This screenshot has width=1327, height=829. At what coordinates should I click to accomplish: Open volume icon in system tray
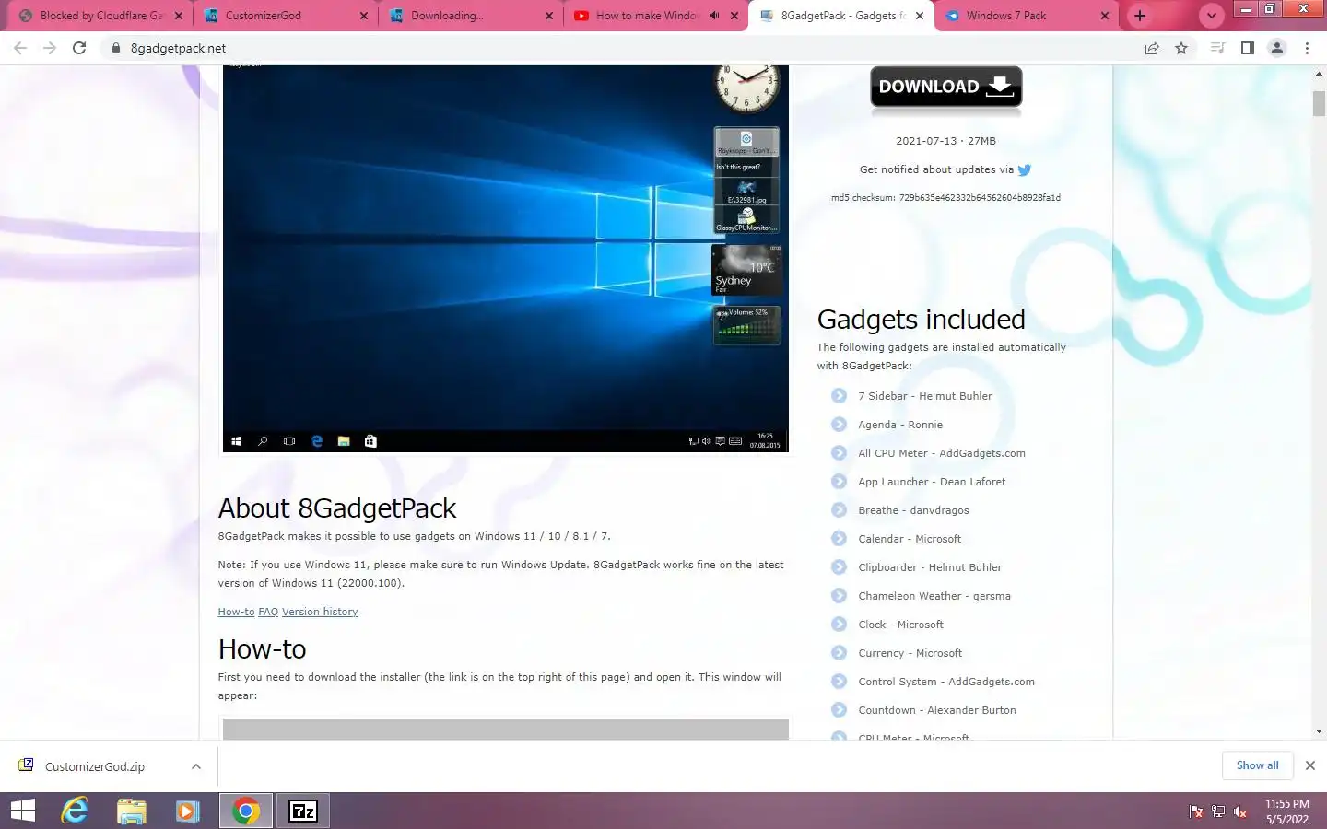[1240, 811]
